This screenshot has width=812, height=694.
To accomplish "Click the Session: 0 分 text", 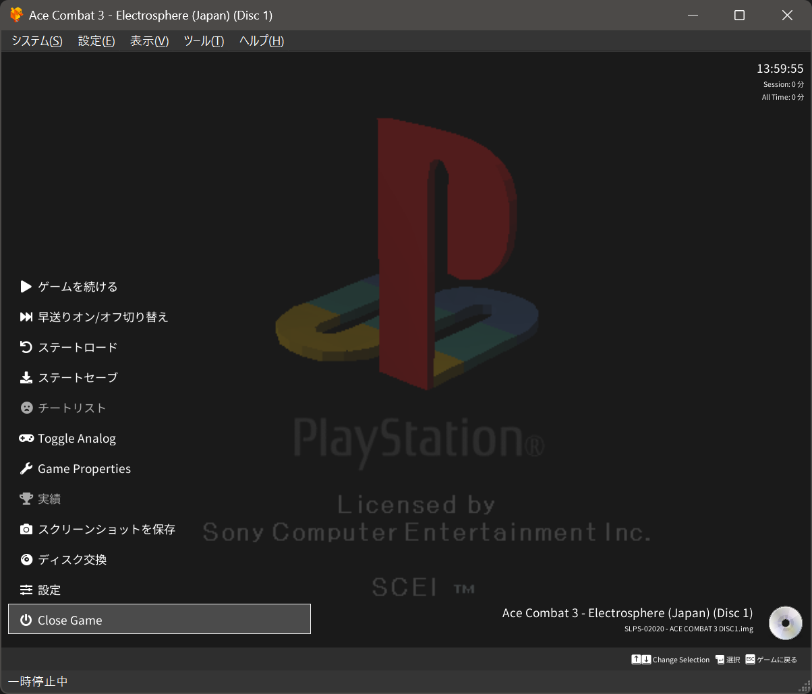I will pyautogui.click(x=784, y=84).
